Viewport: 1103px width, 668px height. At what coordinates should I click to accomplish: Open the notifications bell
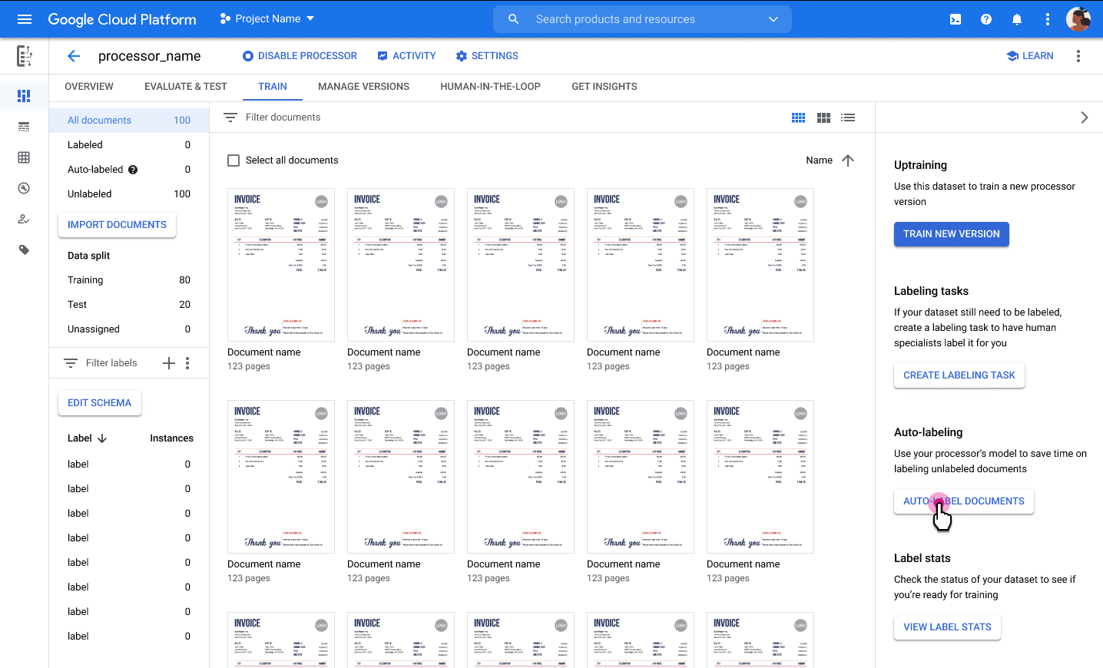click(x=1017, y=19)
